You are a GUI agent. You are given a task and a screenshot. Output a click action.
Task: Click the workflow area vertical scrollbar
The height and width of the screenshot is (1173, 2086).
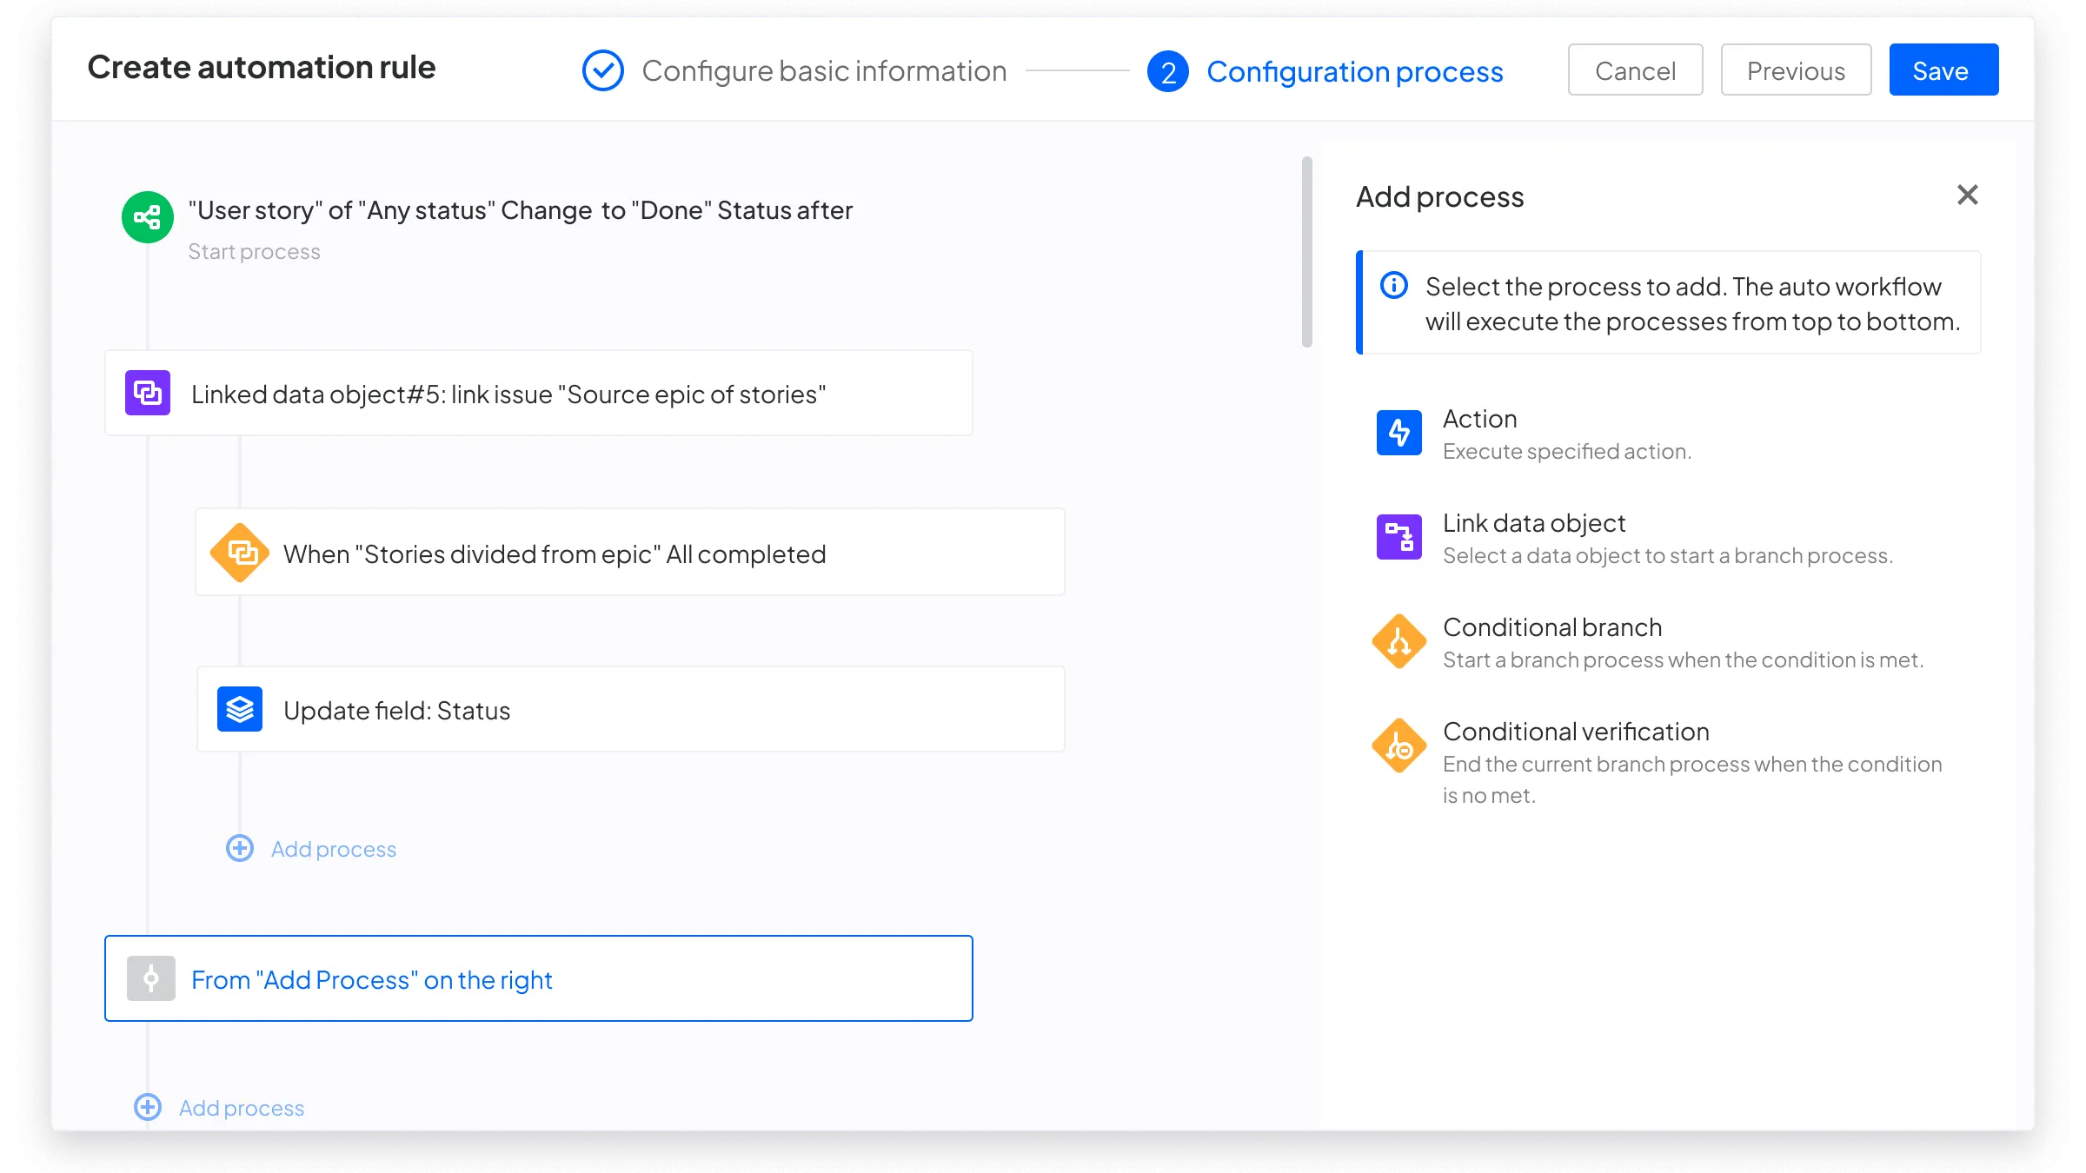[x=1306, y=252]
